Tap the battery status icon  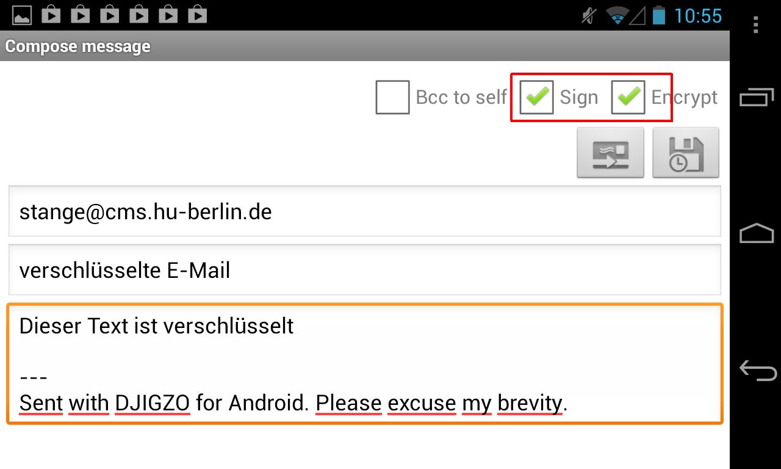pos(658,15)
